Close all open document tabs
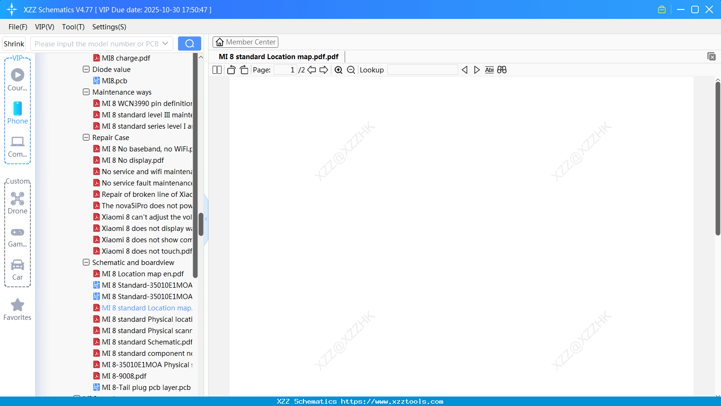The image size is (721, 406). point(711,56)
